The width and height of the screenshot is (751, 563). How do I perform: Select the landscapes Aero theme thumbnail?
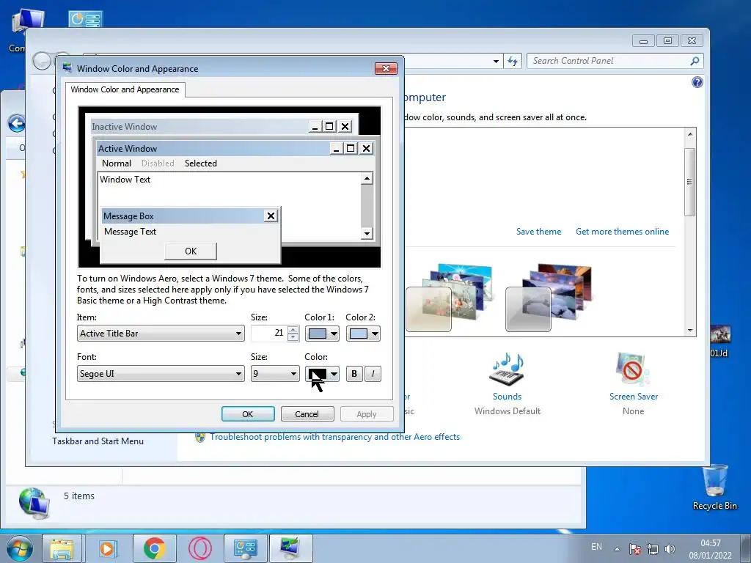click(549, 298)
